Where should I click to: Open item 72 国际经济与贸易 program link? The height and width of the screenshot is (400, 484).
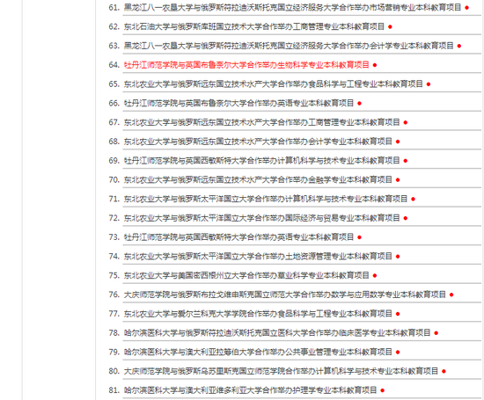click(x=262, y=218)
